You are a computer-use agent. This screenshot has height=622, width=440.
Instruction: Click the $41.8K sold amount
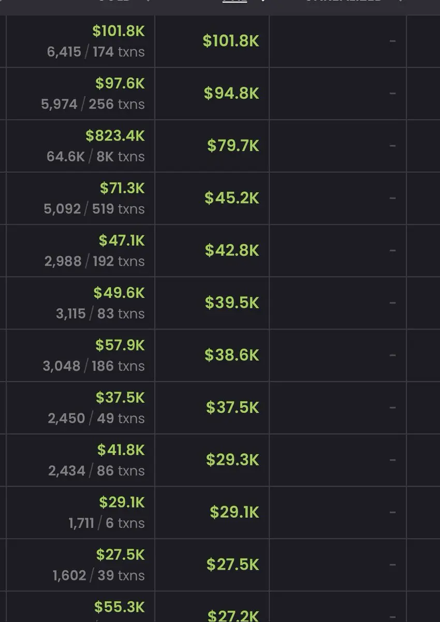(121, 450)
